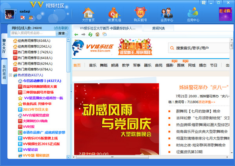This screenshot has height=166, width=235.
Task: Open 热门房间推荐III(6294人)
Action: click(33, 64)
